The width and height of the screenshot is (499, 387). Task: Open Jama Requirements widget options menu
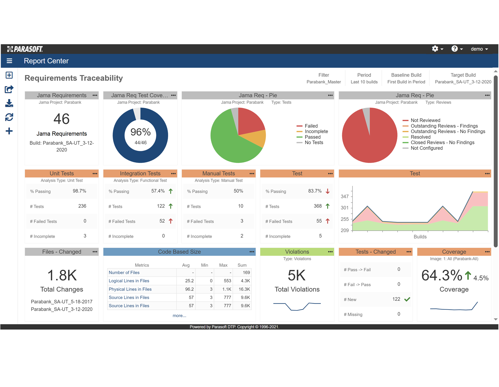coord(95,95)
